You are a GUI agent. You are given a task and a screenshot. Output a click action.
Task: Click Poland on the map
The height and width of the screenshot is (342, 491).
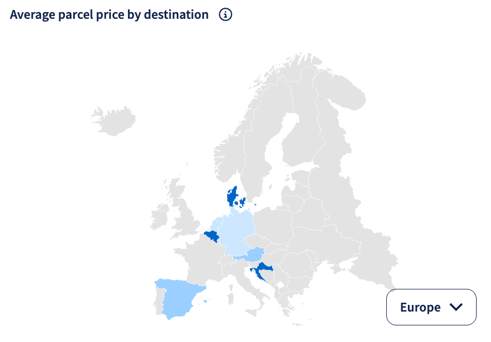point(273,224)
